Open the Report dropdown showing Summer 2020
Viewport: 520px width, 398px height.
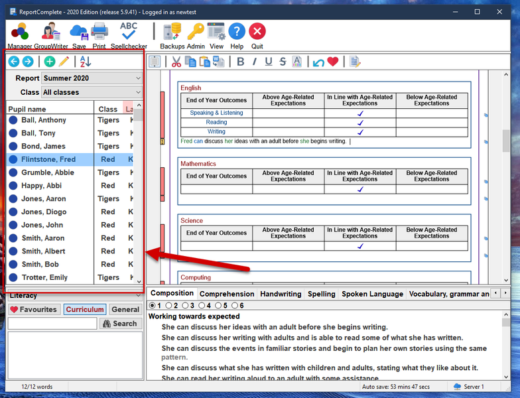coord(92,78)
